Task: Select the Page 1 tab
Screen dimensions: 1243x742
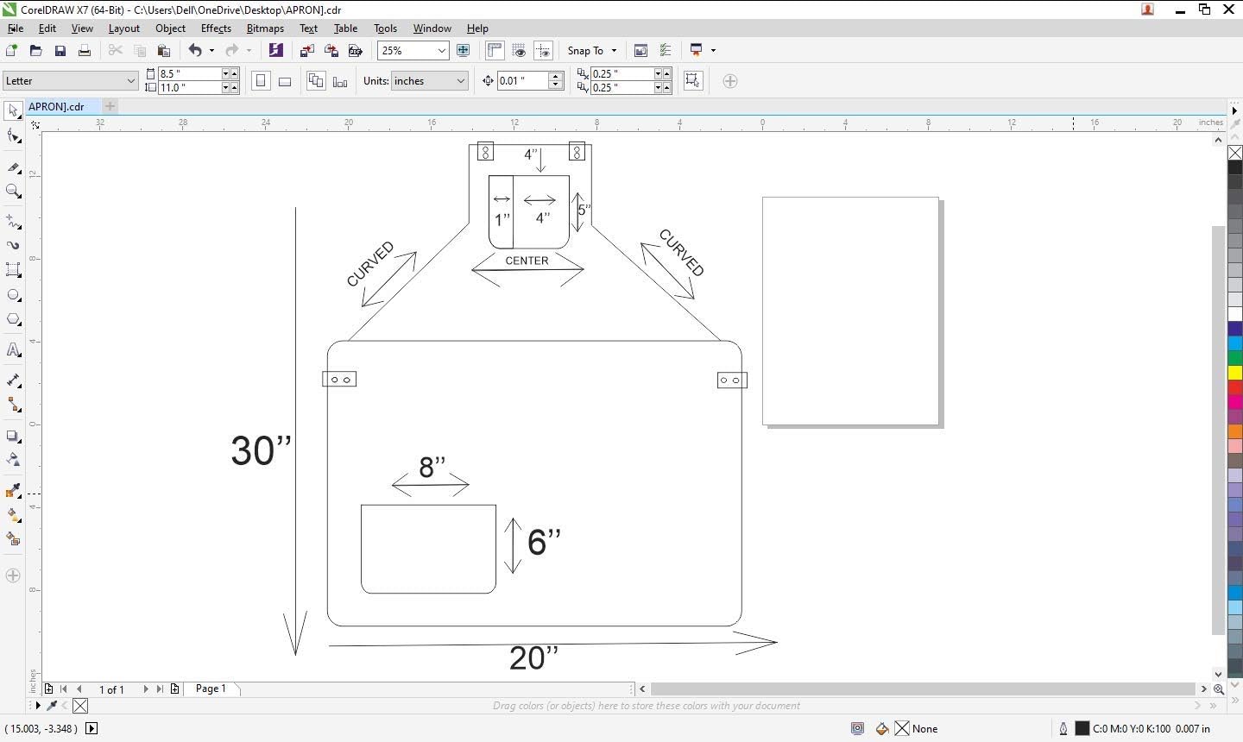Action: (211, 689)
